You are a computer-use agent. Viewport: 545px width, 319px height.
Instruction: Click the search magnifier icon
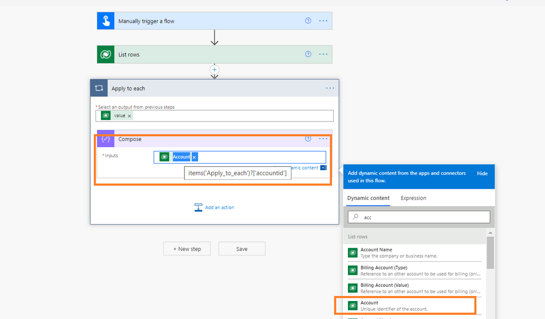click(356, 216)
